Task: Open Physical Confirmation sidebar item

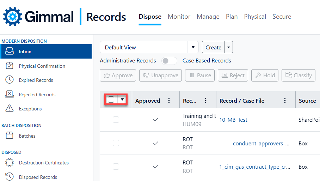Action: 42,66
